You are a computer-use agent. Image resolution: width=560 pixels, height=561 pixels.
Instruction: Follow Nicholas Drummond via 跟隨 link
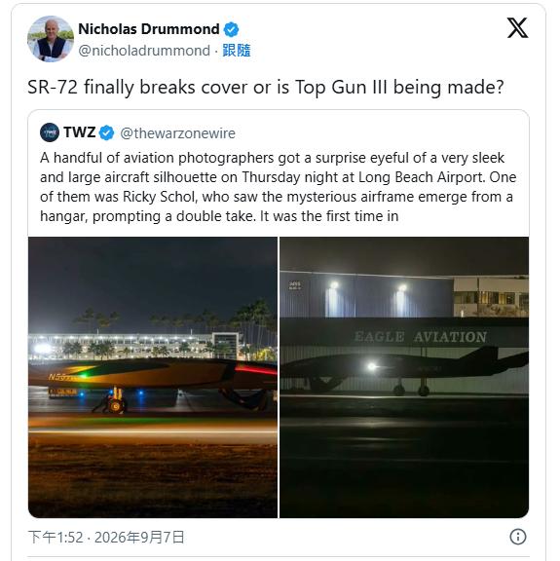(236, 51)
